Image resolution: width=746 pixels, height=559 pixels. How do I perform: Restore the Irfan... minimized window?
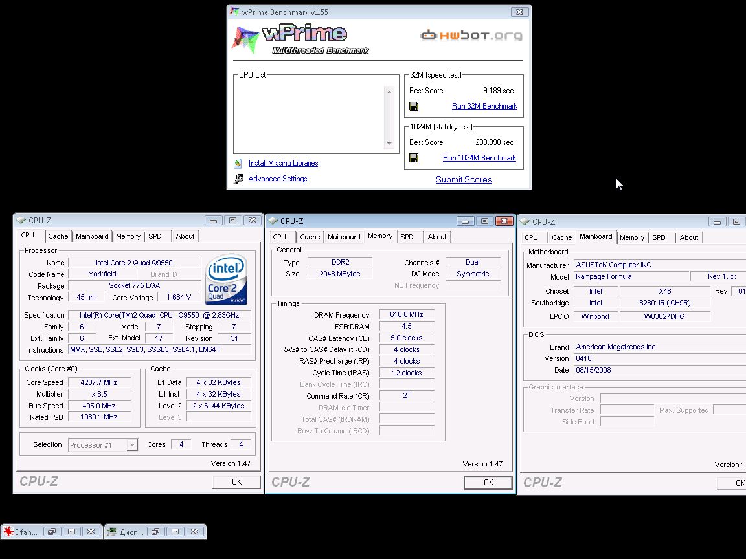(x=52, y=531)
